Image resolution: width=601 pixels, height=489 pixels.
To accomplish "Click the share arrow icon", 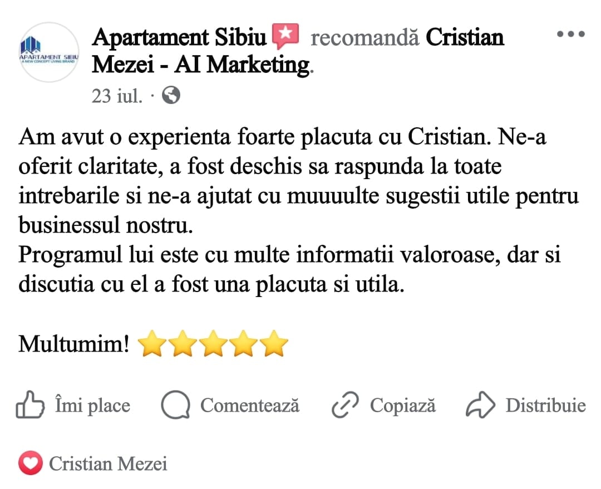I will [x=481, y=404].
